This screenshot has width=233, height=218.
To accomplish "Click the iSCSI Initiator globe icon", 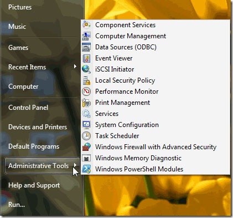I will [86, 69].
